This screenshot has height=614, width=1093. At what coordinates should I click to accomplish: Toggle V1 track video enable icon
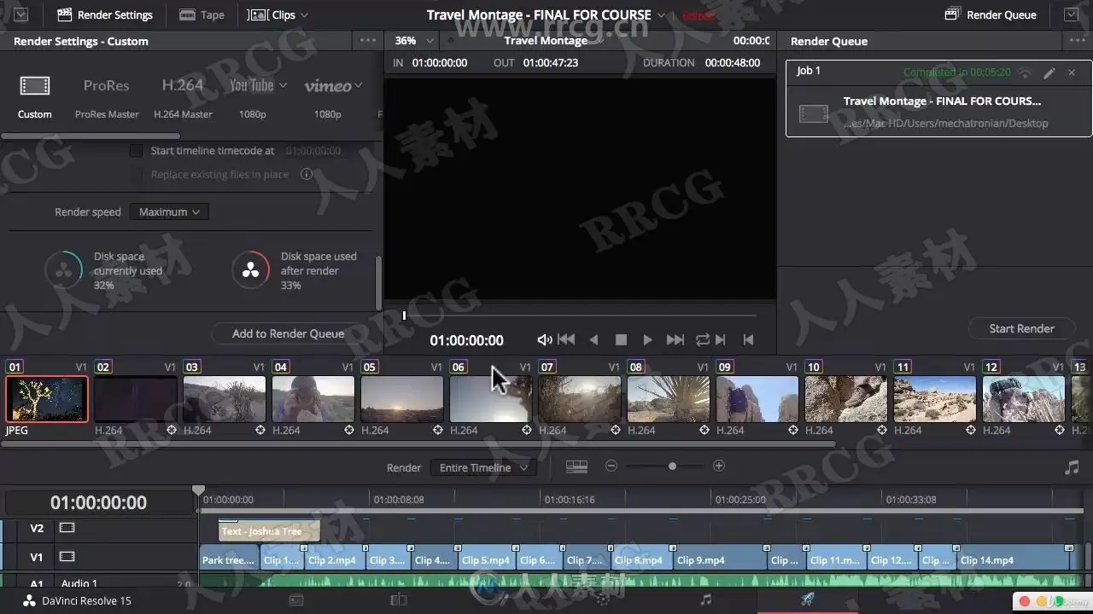tap(67, 557)
